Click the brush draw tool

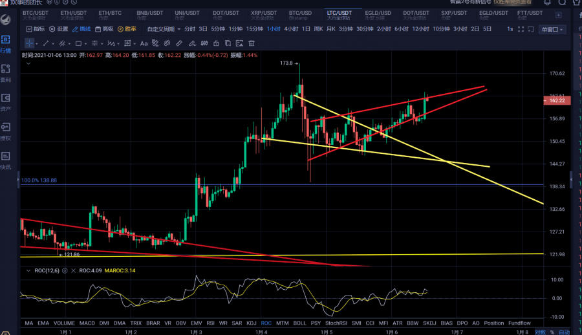click(x=192, y=43)
